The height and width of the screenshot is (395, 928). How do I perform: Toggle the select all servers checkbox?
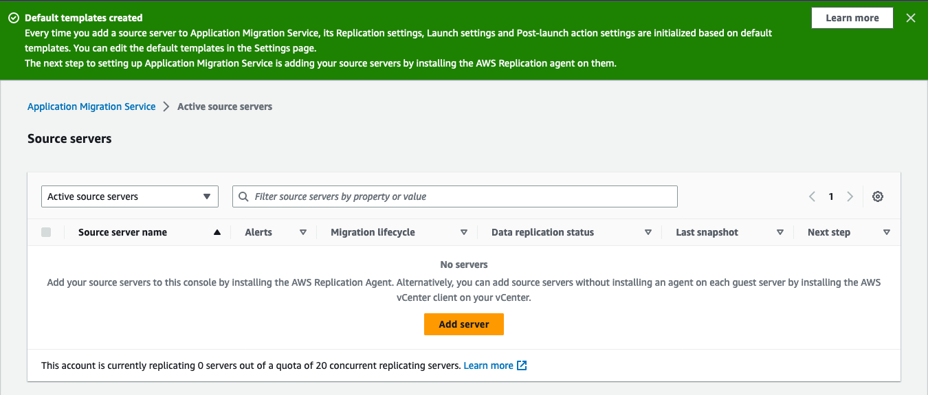pyautogui.click(x=46, y=232)
